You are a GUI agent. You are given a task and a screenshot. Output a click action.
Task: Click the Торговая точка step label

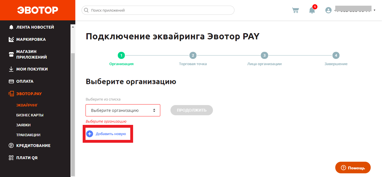[x=193, y=64]
